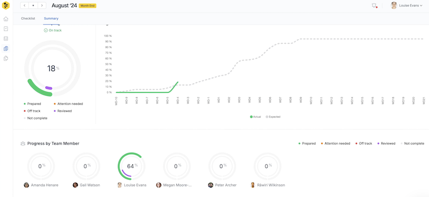Click Megan Moore's avatar
429x197 pixels.
159,185
